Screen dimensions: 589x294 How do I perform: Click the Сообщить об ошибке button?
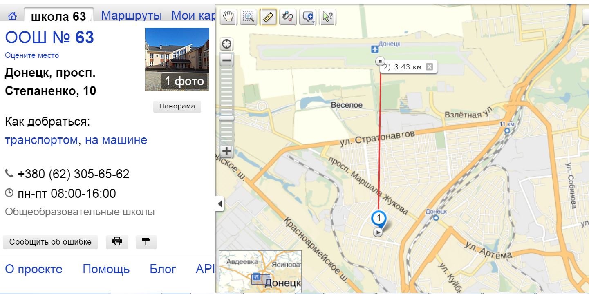[50, 242]
